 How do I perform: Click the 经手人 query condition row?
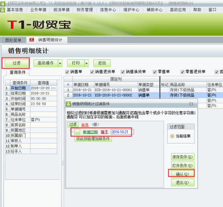(31, 152)
